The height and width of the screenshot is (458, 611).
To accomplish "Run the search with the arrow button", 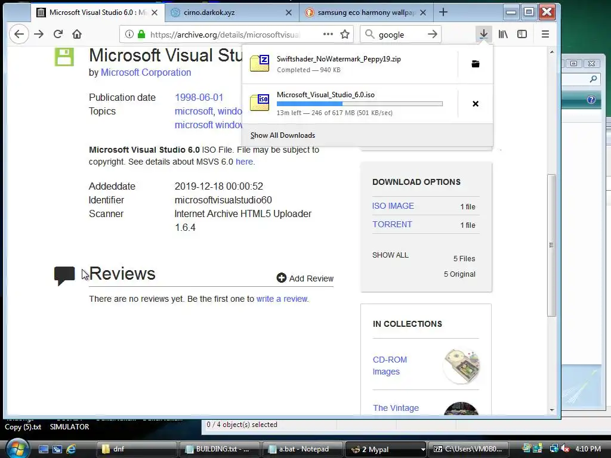I will [x=432, y=34].
